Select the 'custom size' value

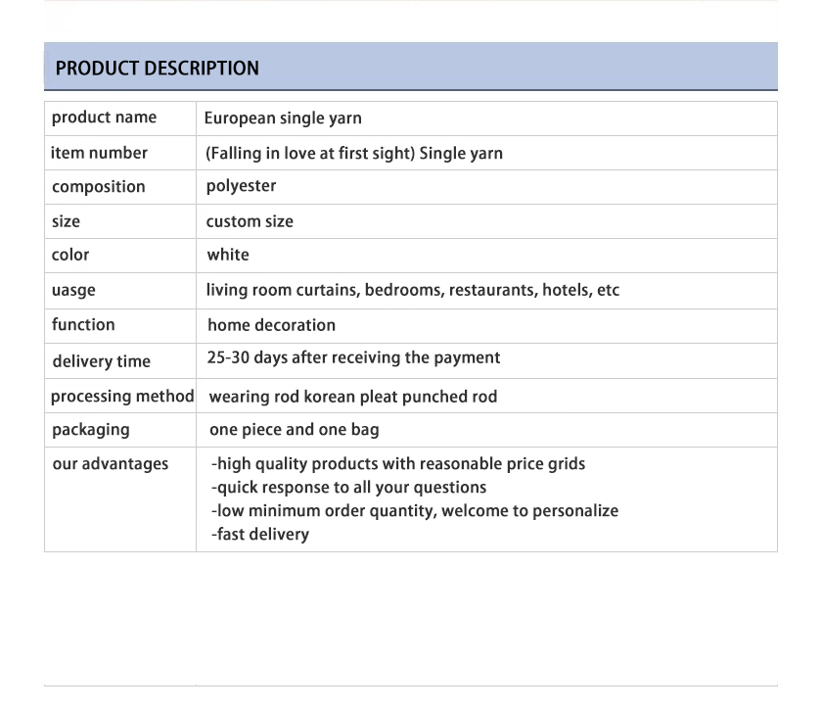point(250,221)
